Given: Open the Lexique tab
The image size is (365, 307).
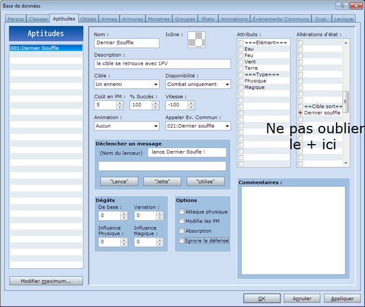Looking at the screenshot, I should tap(343, 19).
